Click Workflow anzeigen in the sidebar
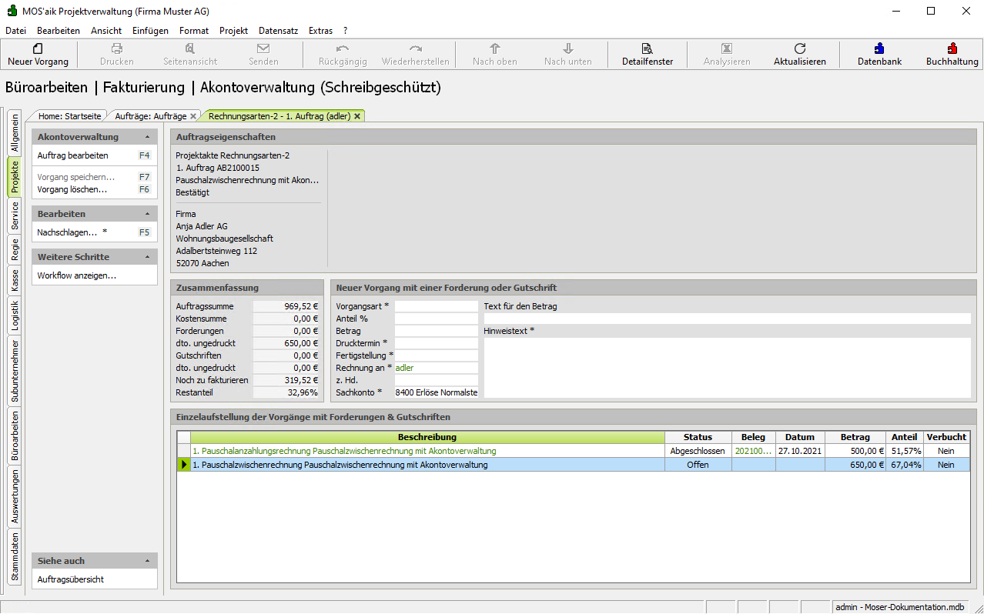 coord(77,275)
